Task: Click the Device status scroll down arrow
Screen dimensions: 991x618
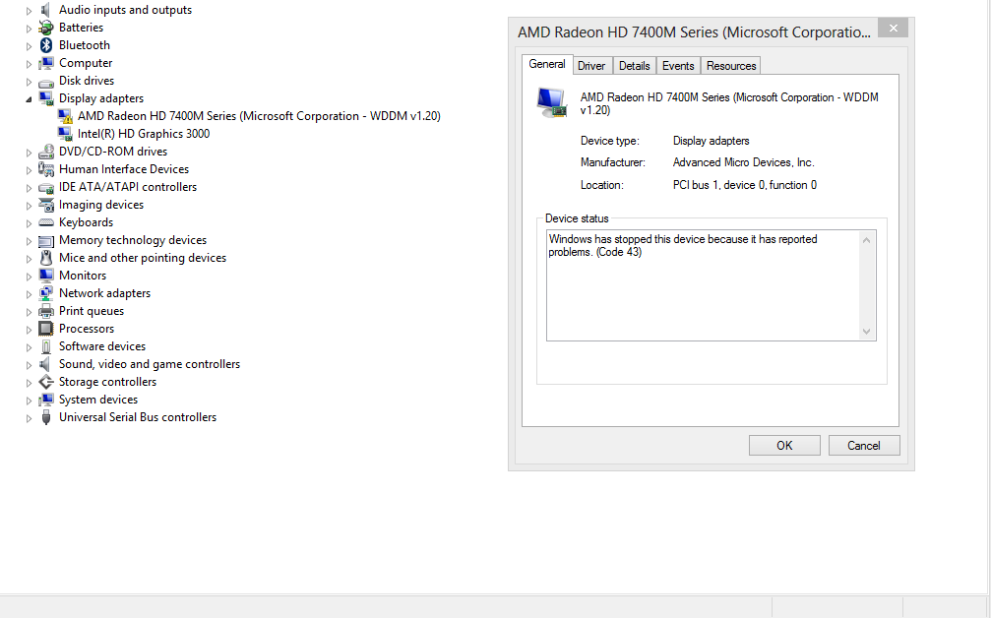Action: click(866, 332)
